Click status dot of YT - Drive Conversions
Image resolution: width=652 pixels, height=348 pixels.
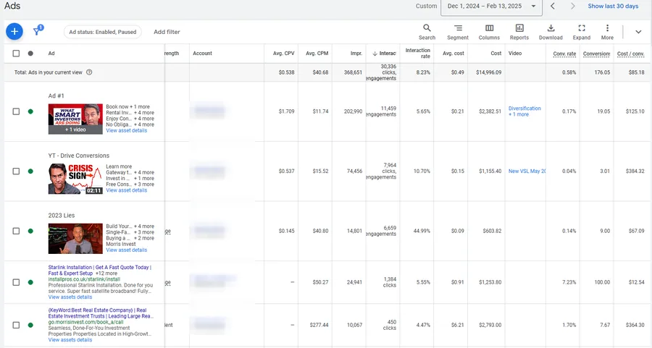coord(30,171)
